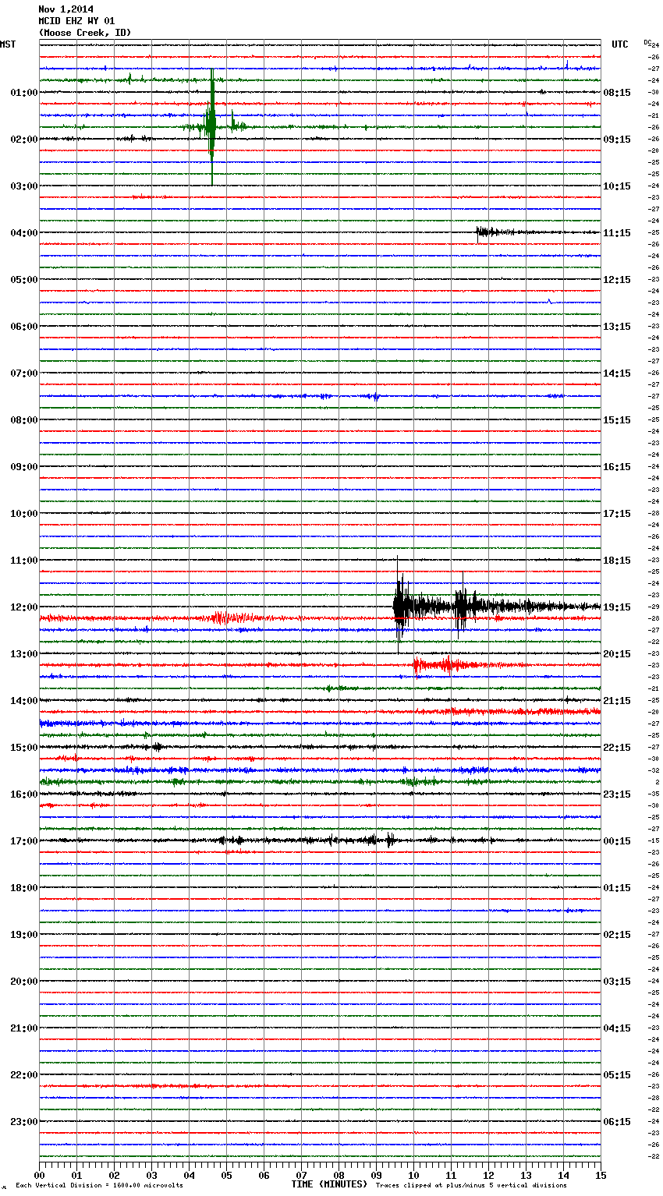663x1196 pixels.
Task: Select the 09:00 MST hour label
Action: pyautogui.click(x=24, y=466)
